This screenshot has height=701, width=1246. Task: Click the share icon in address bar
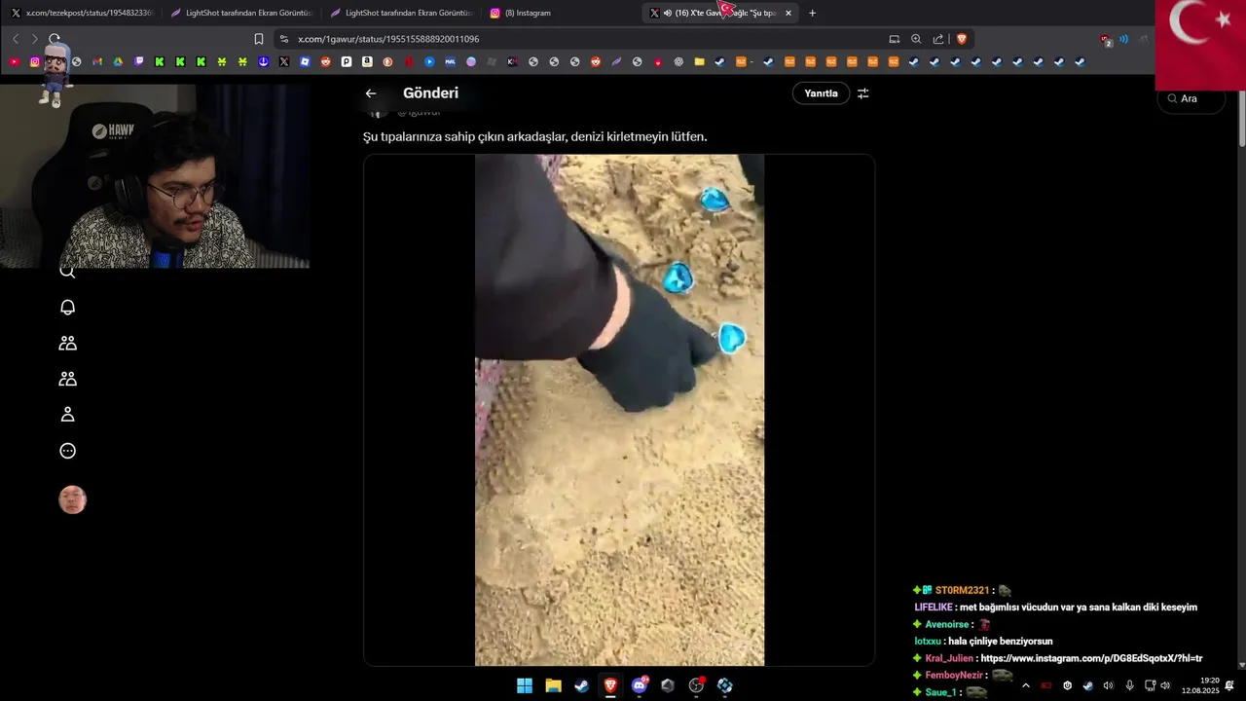938,39
